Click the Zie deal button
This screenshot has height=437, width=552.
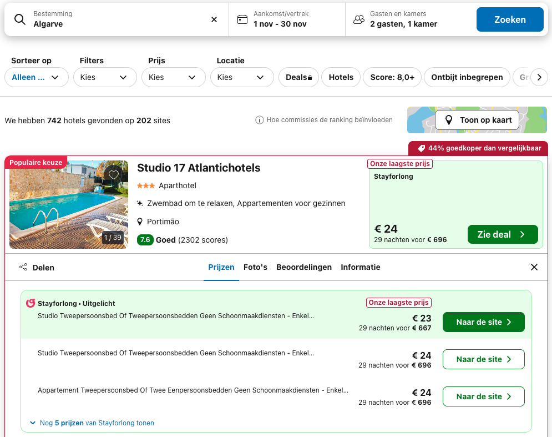502,234
